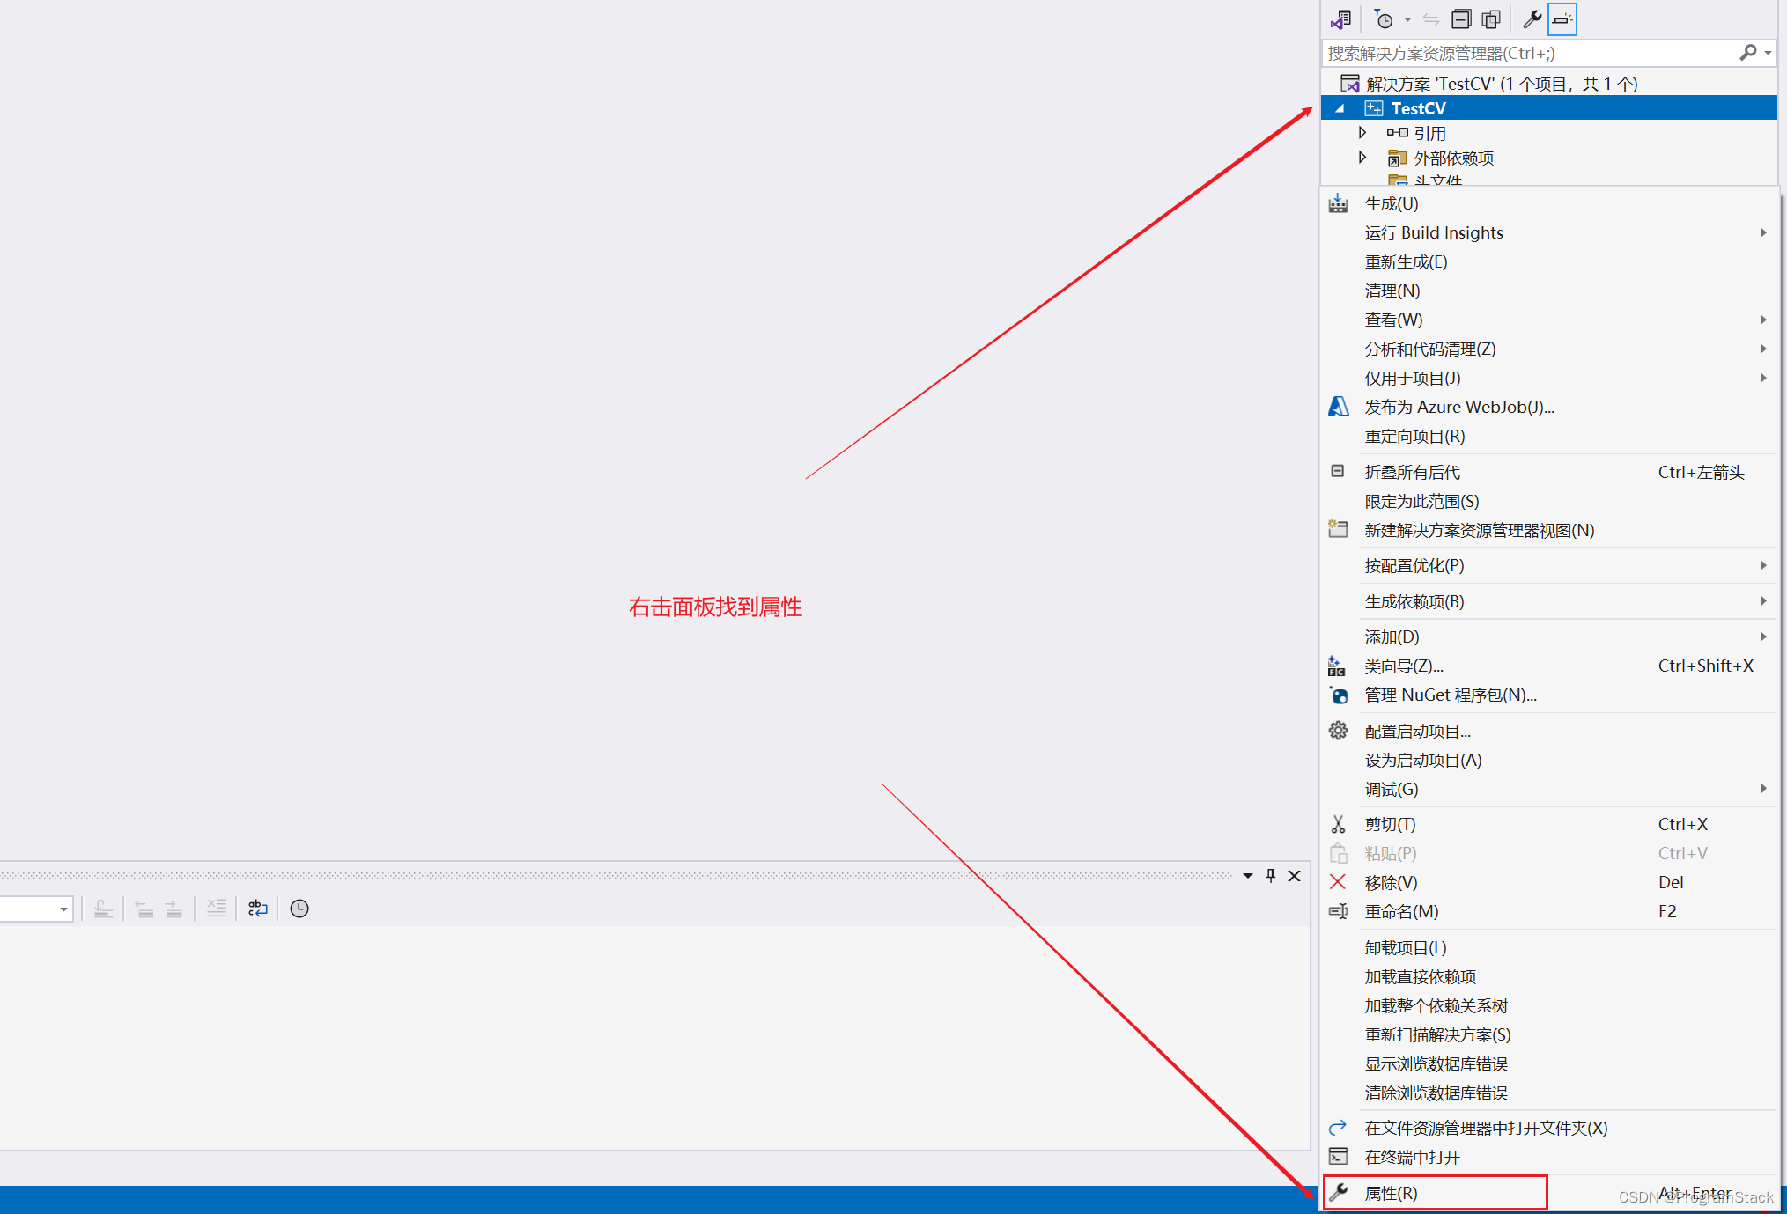
Task: Expand the 外部依赖项 node
Action: 1362,158
